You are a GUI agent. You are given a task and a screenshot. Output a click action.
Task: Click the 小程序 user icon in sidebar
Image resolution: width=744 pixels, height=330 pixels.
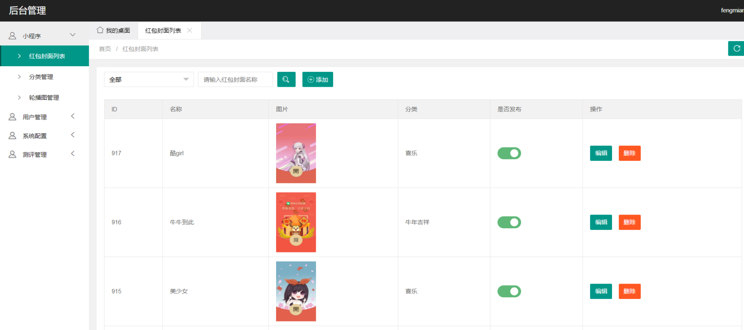tap(13, 36)
